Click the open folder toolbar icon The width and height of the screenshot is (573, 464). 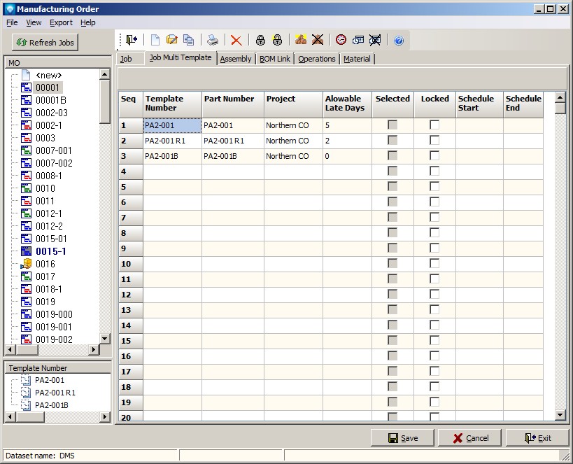tap(172, 41)
